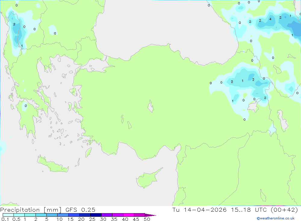Select the 0.1–0.5 mm lightest cyan legend swatch
Viewport: 301px width, 221px height.
coord(8,215)
